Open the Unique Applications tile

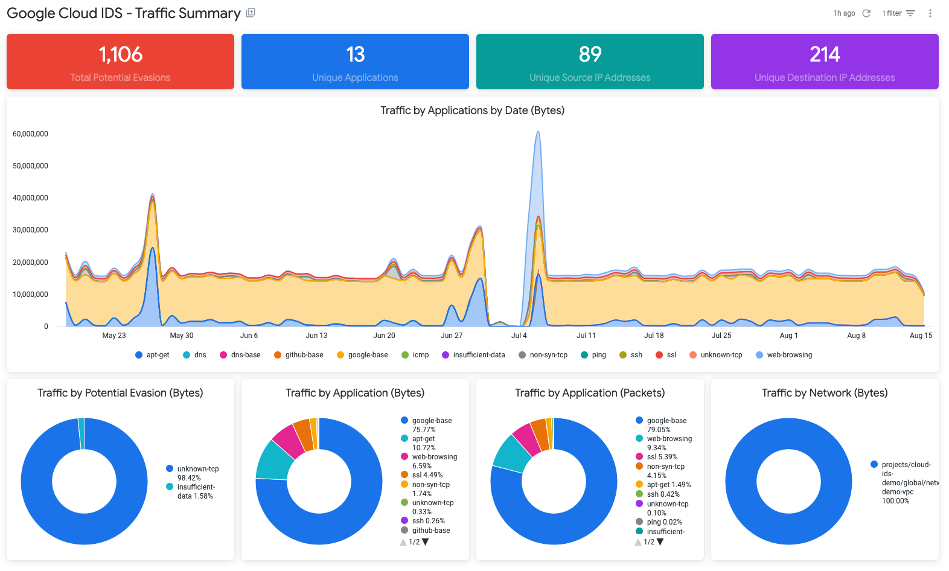point(355,62)
